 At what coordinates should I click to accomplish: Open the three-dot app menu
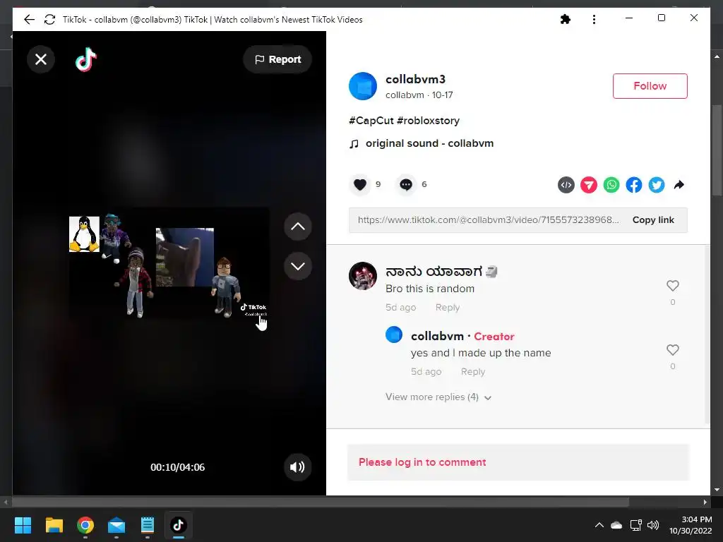(594, 19)
